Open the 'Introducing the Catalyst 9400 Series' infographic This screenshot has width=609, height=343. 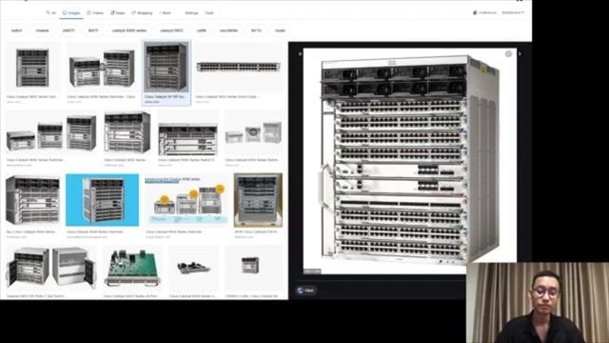(x=187, y=200)
